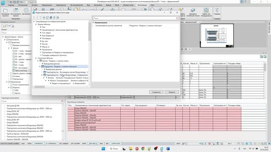The height and width of the screenshot is (152, 271).
Task: Click Добавить линейный объект ribbon icon
Action: (193, 12)
